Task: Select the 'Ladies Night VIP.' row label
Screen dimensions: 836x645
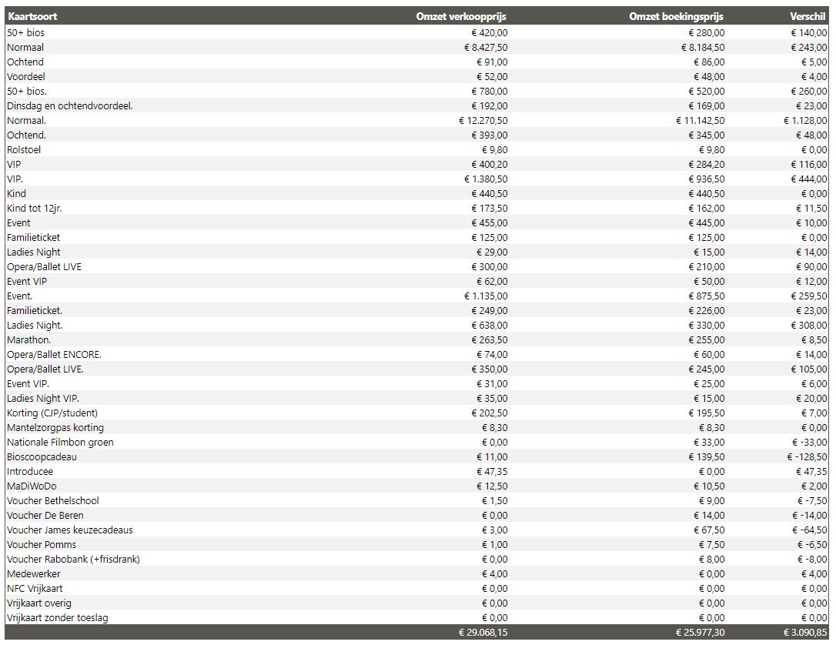Action: (43, 399)
